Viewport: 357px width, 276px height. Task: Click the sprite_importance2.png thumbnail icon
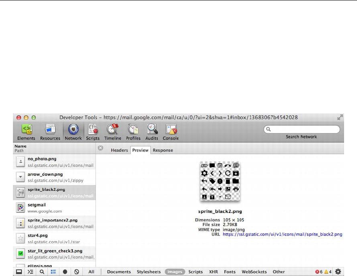click(x=20, y=223)
